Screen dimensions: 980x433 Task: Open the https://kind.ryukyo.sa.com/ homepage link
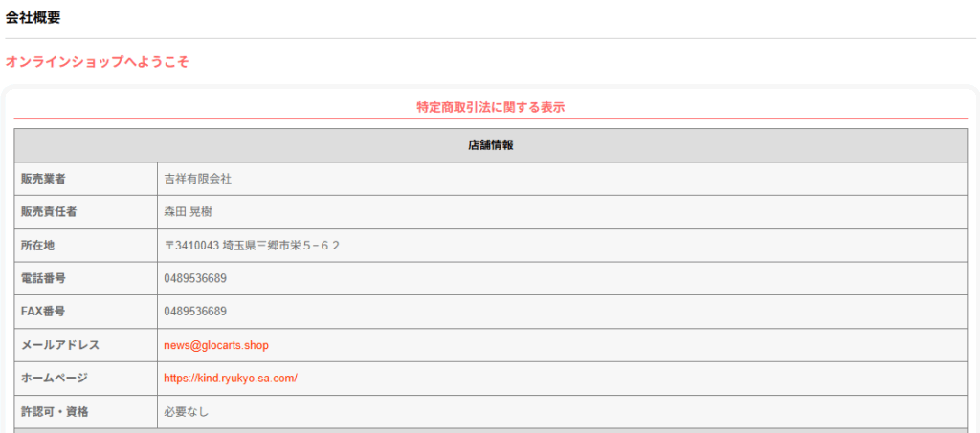coord(231,379)
